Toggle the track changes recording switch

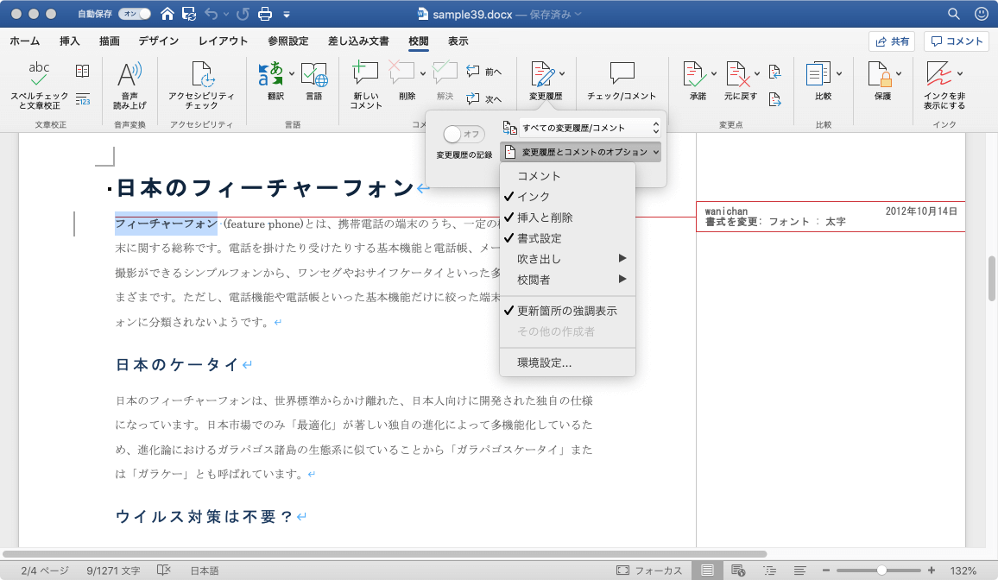click(x=464, y=134)
